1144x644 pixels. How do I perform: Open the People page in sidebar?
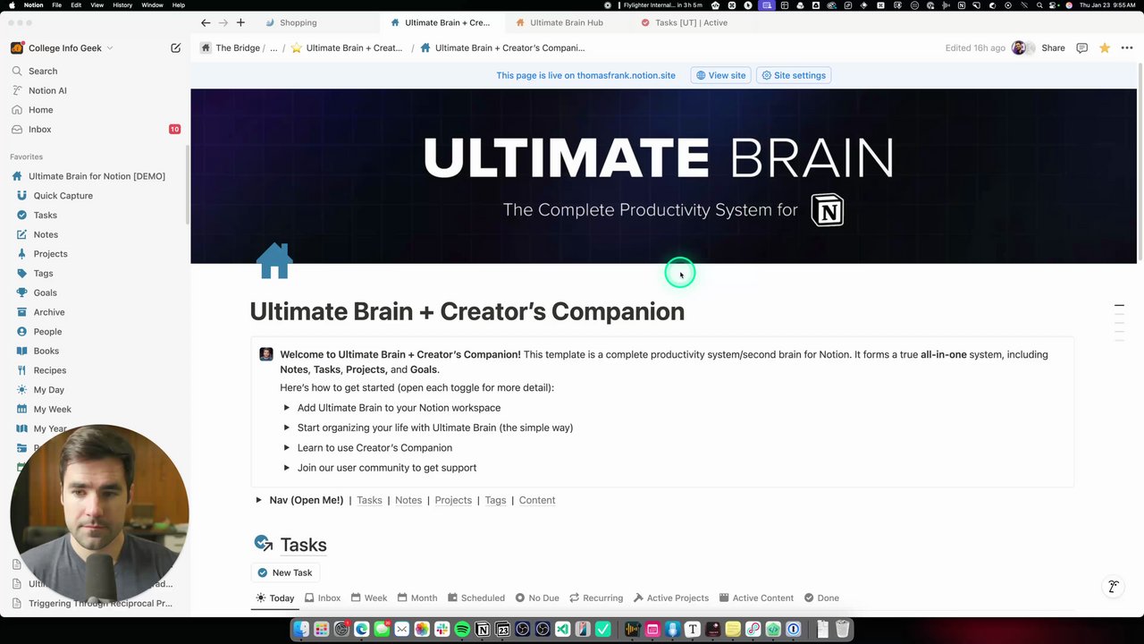pos(47,332)
